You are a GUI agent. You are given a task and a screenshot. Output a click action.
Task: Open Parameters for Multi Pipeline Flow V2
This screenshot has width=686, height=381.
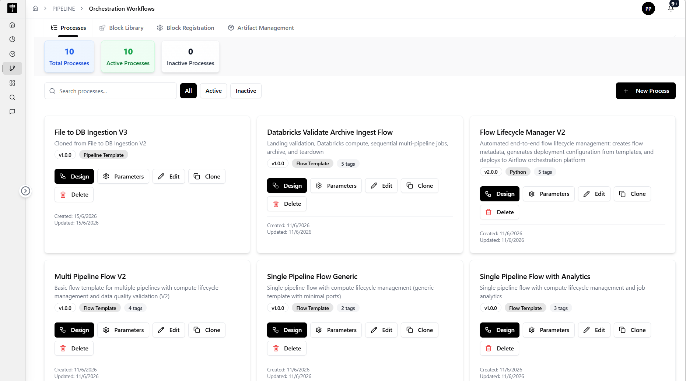123,330
